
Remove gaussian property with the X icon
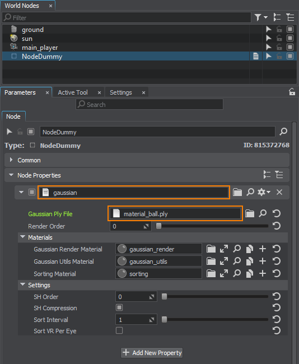coord(279,192)
